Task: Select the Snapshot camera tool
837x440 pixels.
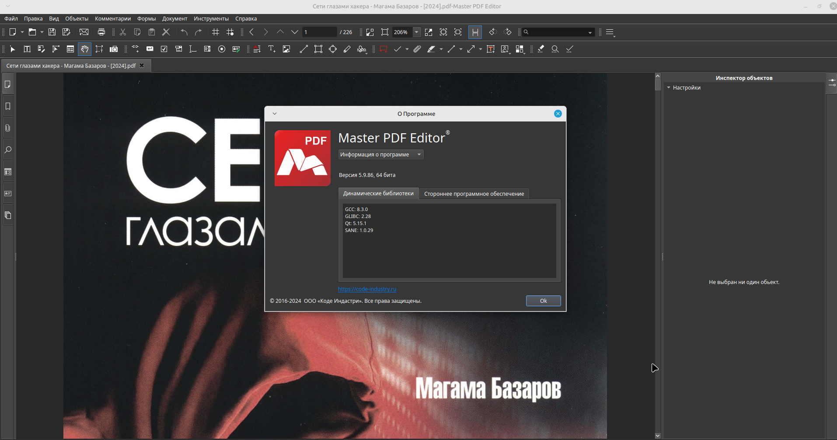Action: point(114,49)
